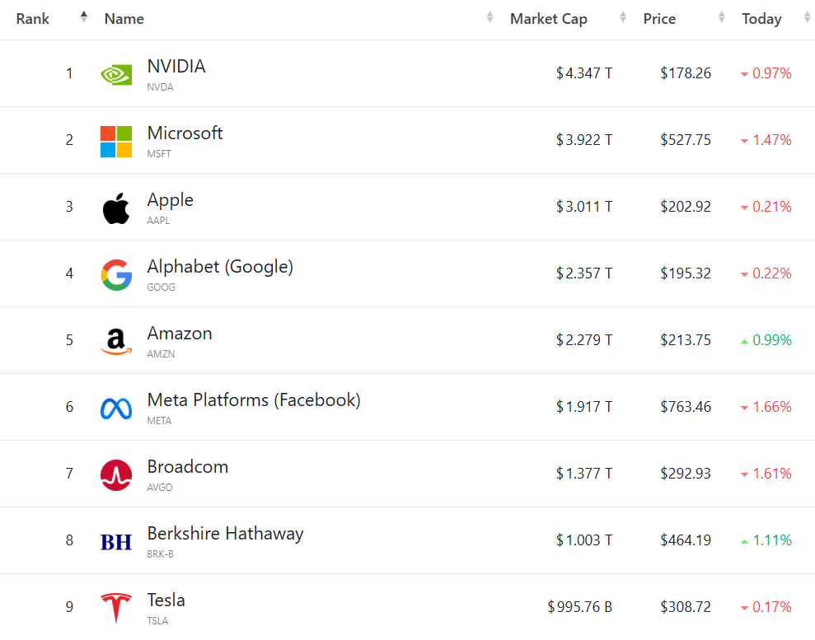This screenshot has height=640, width=815.
Task: Sort by the Today column header
Action: tap(761, 19)
